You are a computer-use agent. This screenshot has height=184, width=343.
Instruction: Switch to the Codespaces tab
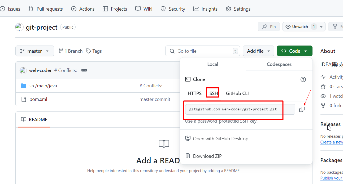(279, 64)
